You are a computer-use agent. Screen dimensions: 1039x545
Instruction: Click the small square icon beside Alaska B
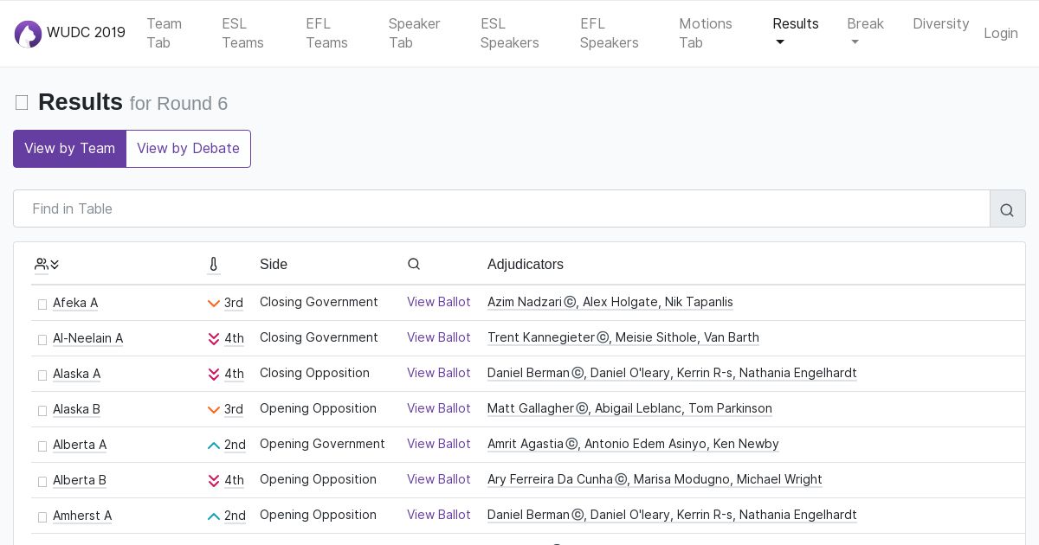[x=42, y=411]
